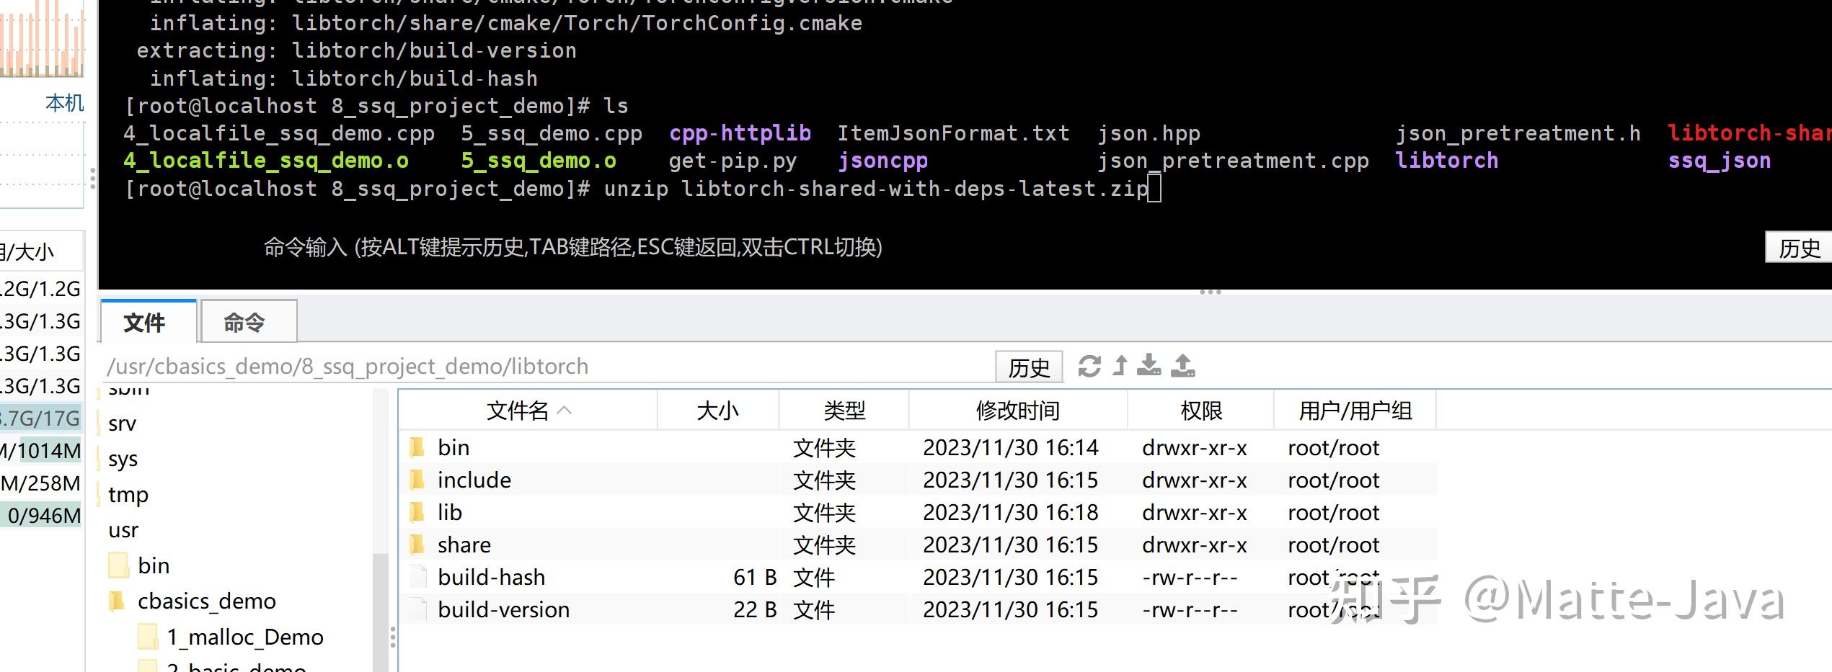
Task: Select the build-version file icon
Action: click(417, 609)
